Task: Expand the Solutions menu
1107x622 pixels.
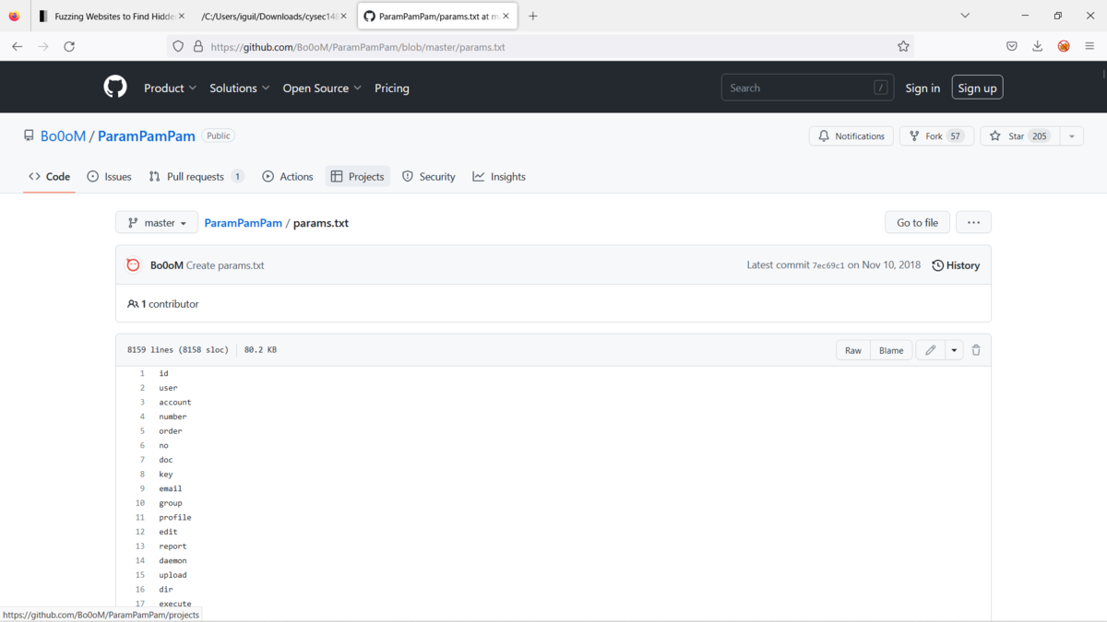Action: pyautogui.click(x=239, y=88)
